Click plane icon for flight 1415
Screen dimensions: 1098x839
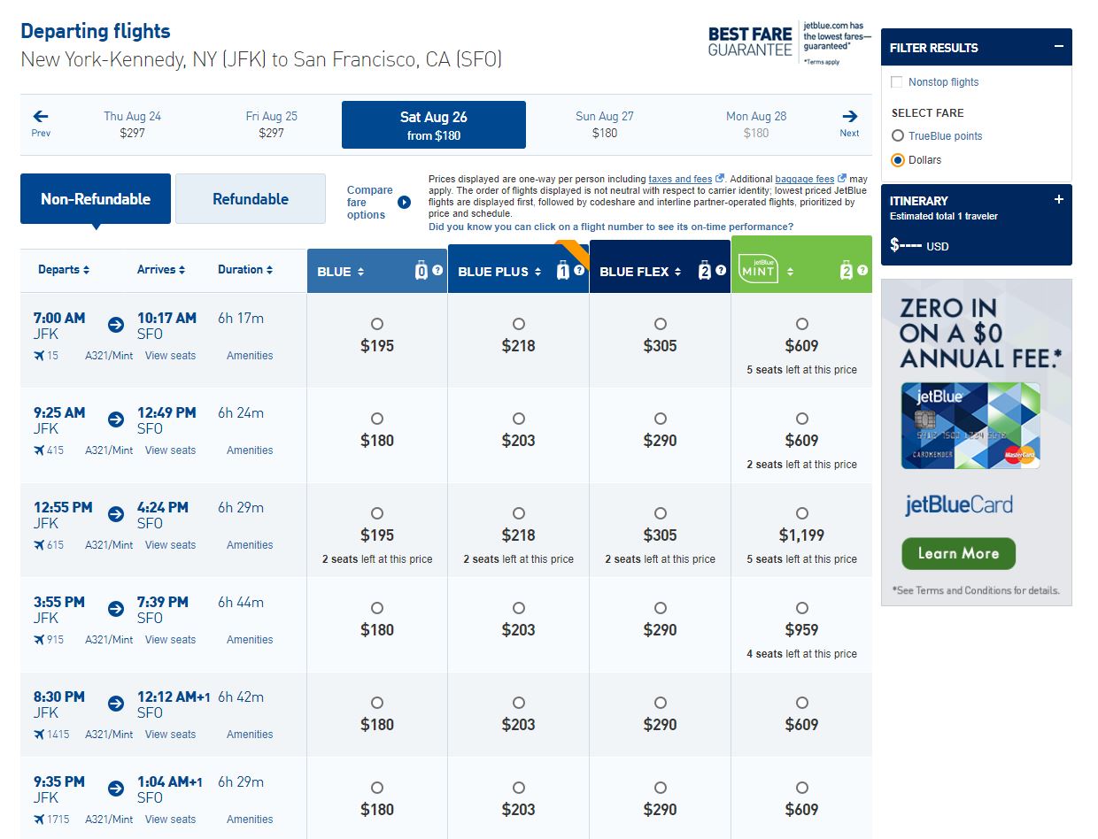[x=39, y=735]
